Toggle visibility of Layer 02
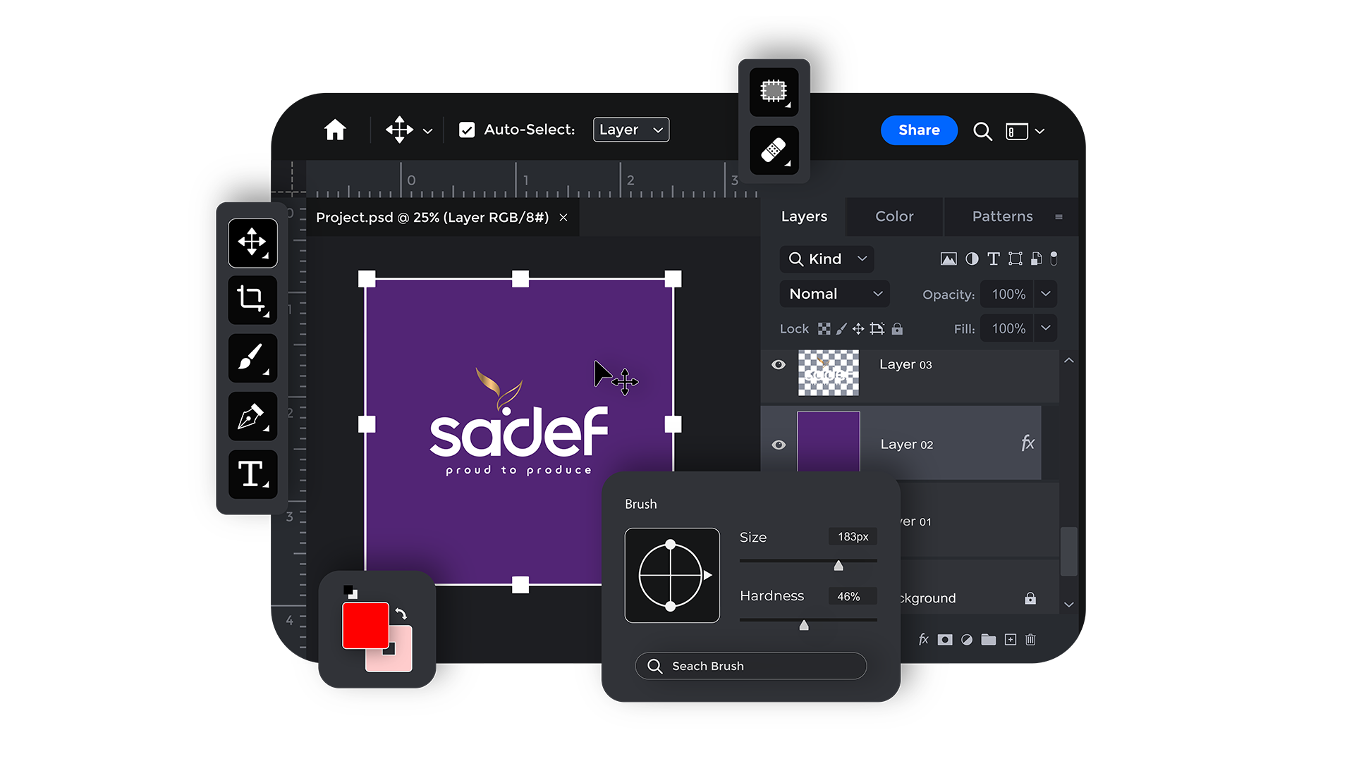The image size is (1354, 761). 779,445
